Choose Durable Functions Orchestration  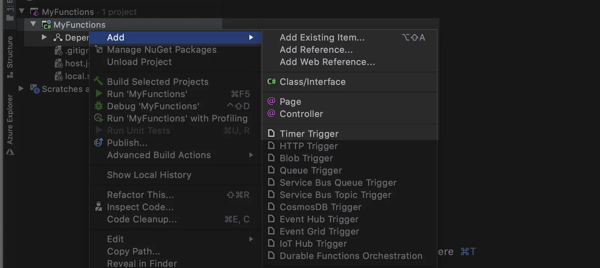point(349,256)
